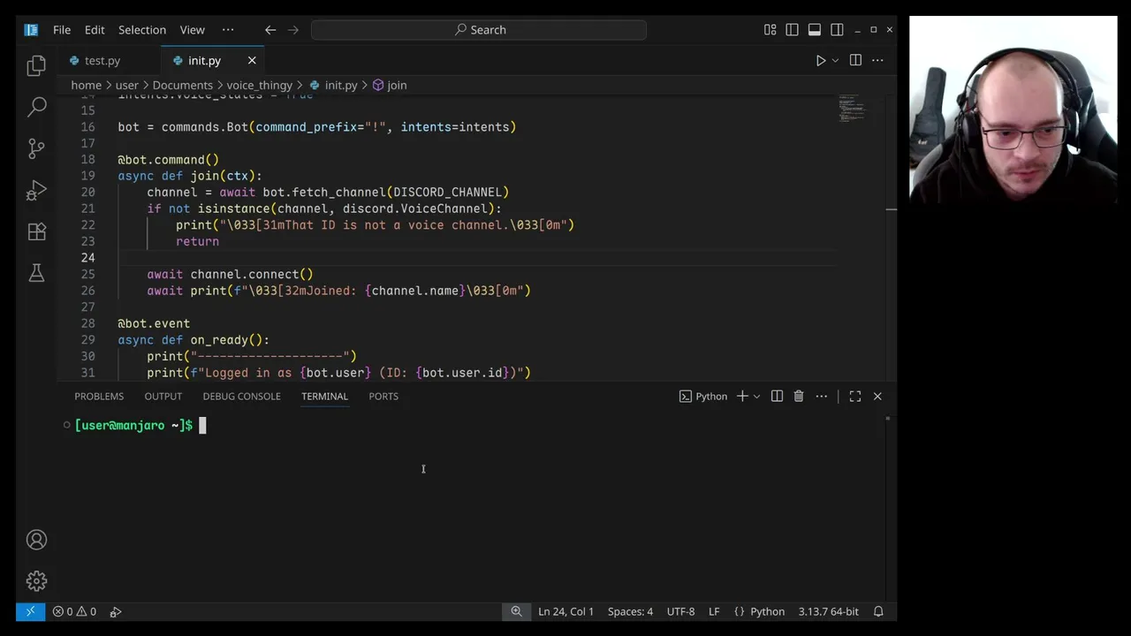Toggle the Secondary Side Bar visibility
This screenshot has height=636, width=1131.
pyautogui.click(x=837, y=29)
